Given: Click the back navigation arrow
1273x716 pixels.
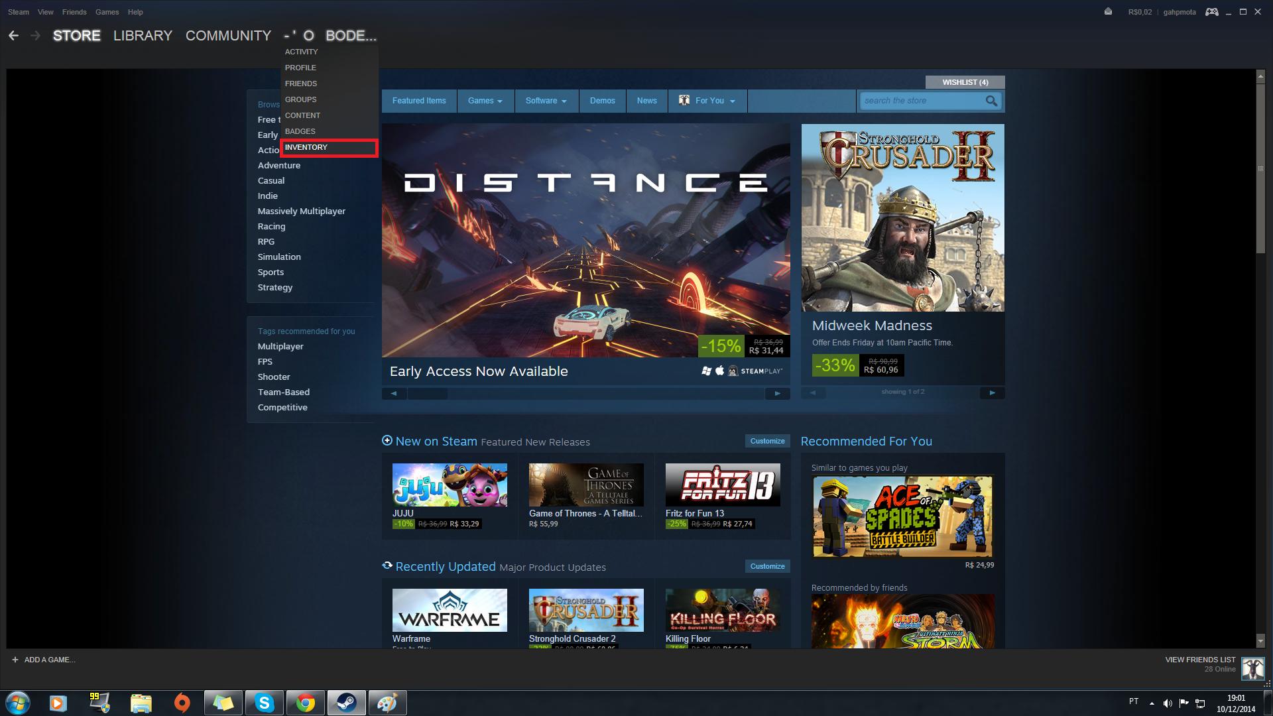Looking at the screenshot, I should pos(13,36).
